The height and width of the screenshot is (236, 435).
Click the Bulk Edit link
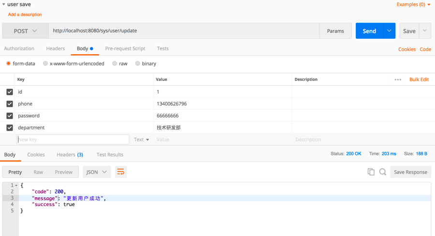coord(419,80)
